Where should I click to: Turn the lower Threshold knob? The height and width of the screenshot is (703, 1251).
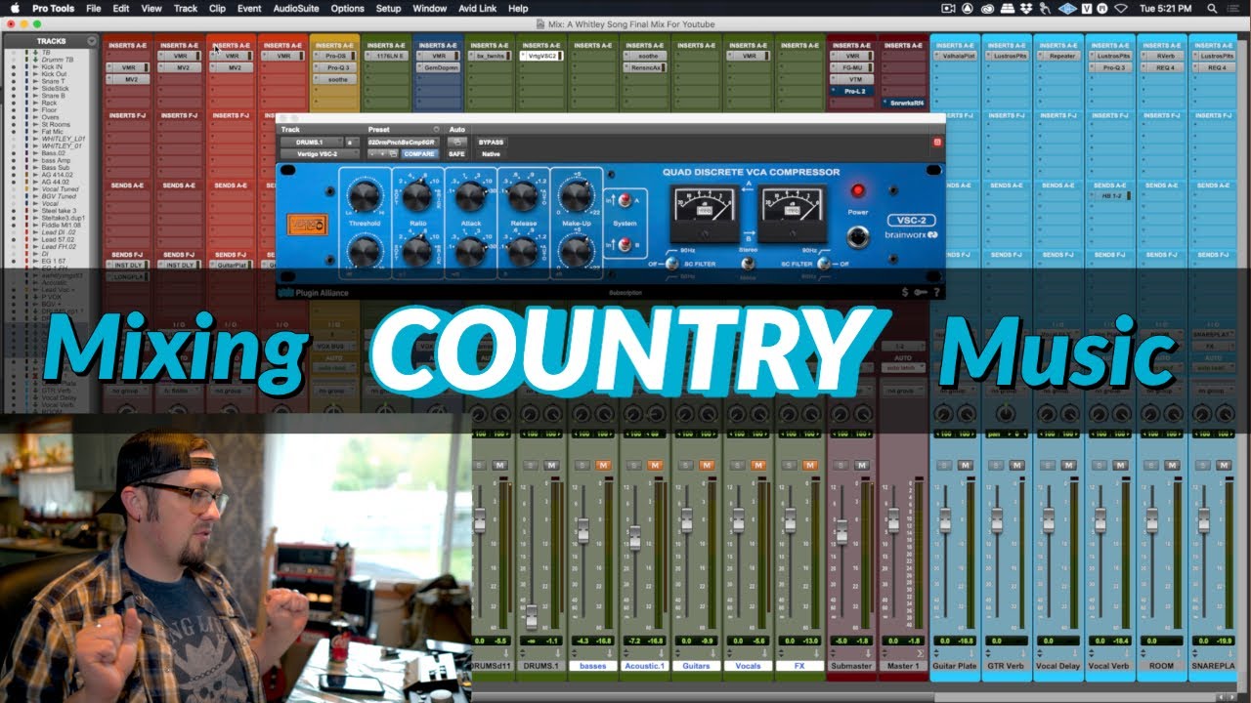(x=364, y=252)
